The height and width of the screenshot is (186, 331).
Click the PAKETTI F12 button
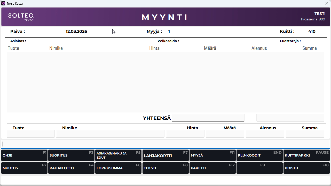point(212,168)
